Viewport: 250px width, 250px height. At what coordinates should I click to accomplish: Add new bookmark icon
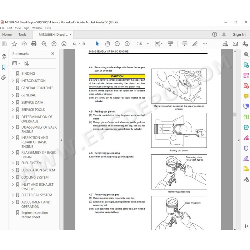point(27,63)
